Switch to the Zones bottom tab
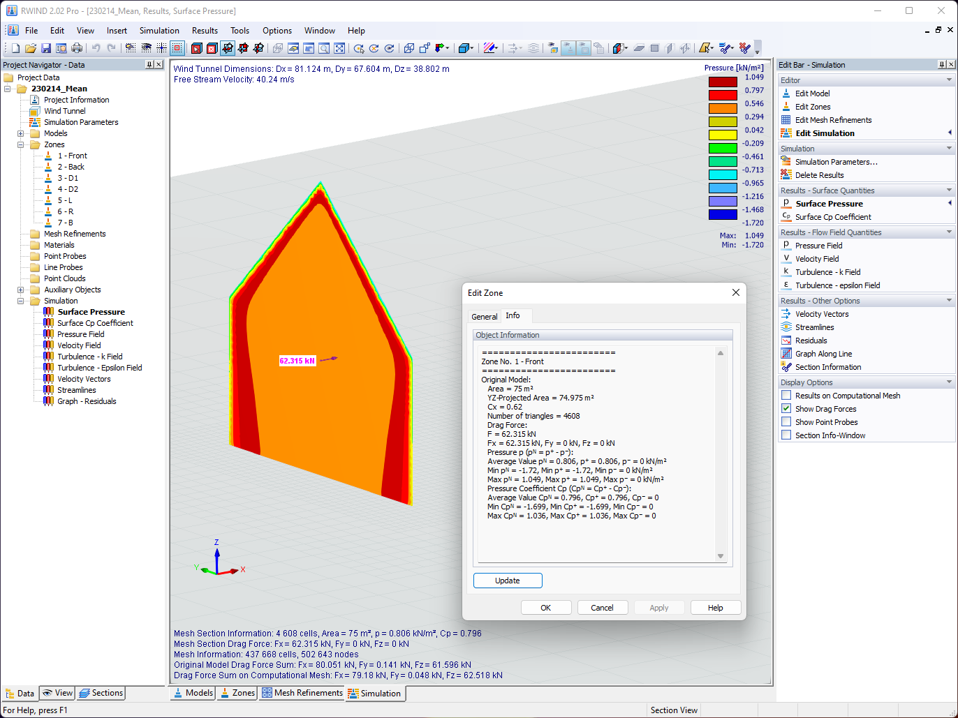Screen dimensions: 958x718 [237, 693]
